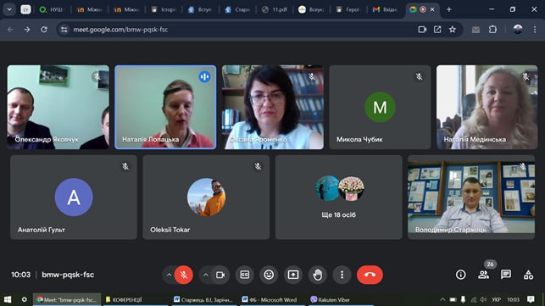Open taskbar settings gear icon
The height and width of the screenshot is (306, 545).
pos(24,299)
